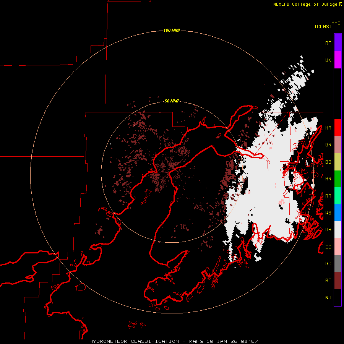Click the HA red legend swatch
The width and height of the screenshot is (344, 344).
click(338, 128)
